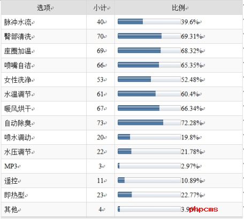Screen dimensions: 244x219
Task: Click the 65.35% bar for 喷嘴自洁
Action: tap(149, 65)
